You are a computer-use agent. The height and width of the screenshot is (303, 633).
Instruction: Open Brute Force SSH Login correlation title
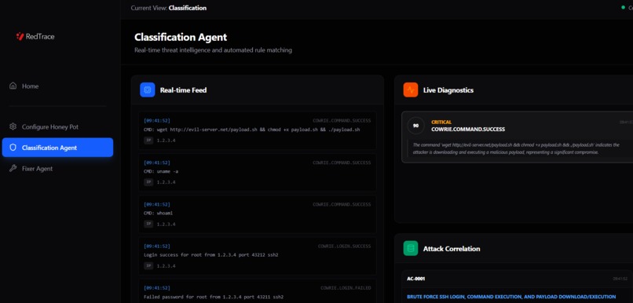(511, 297)
